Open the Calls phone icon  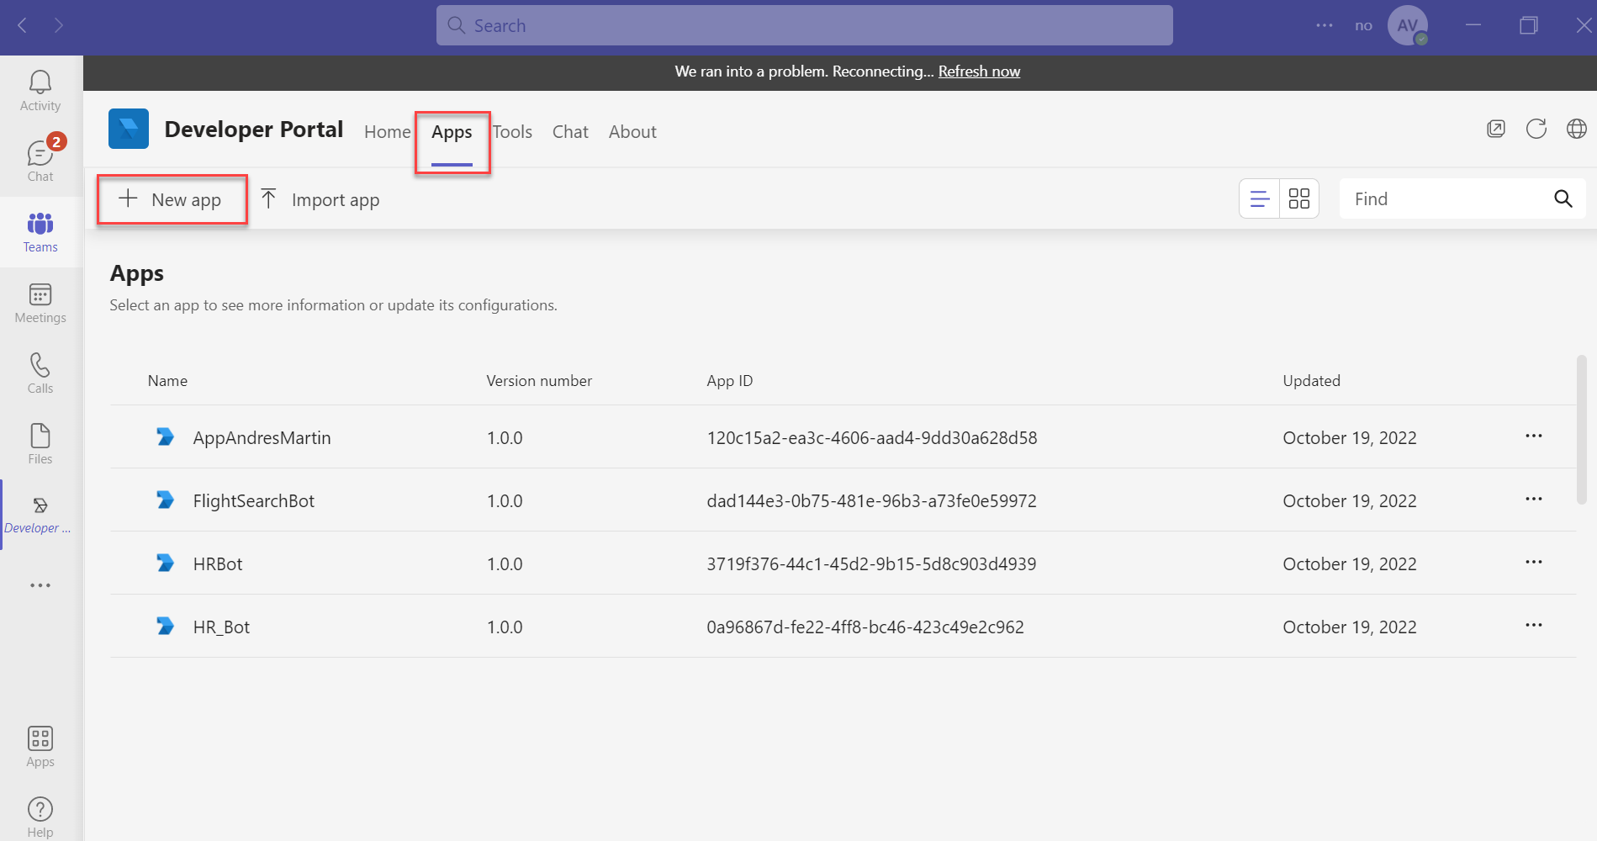coord(40,373)
